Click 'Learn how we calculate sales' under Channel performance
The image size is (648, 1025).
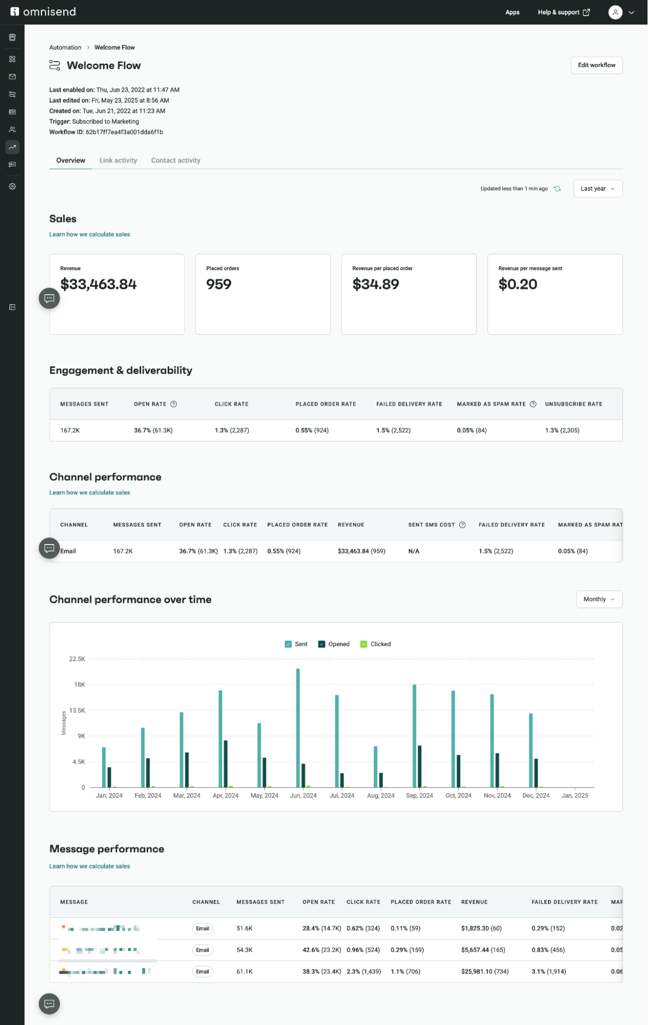[90, 493]
